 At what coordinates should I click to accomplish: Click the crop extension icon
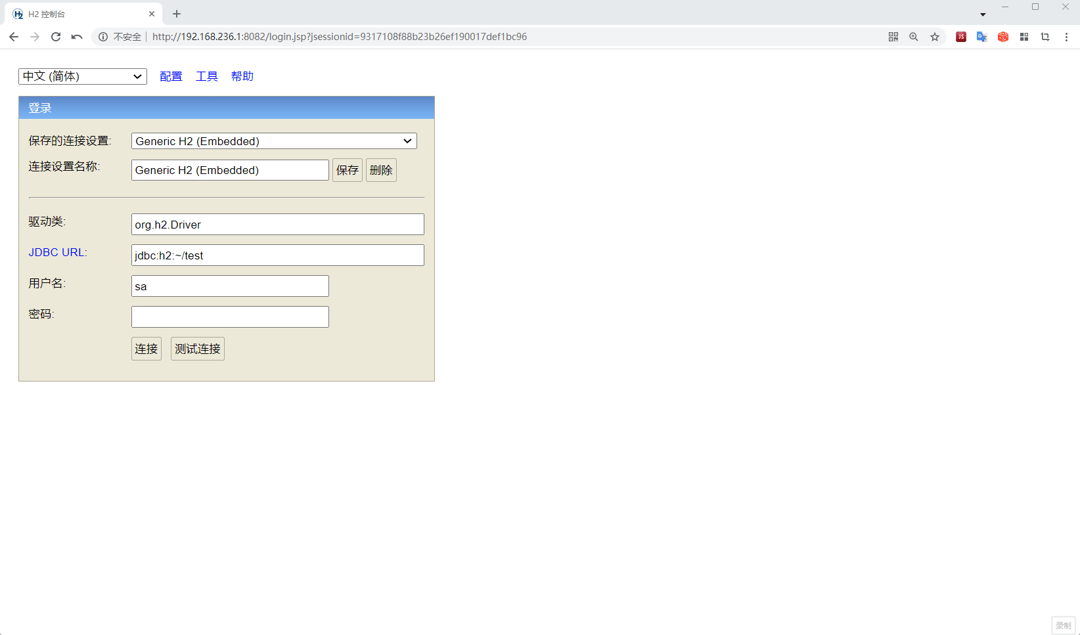pos(1045,37)
